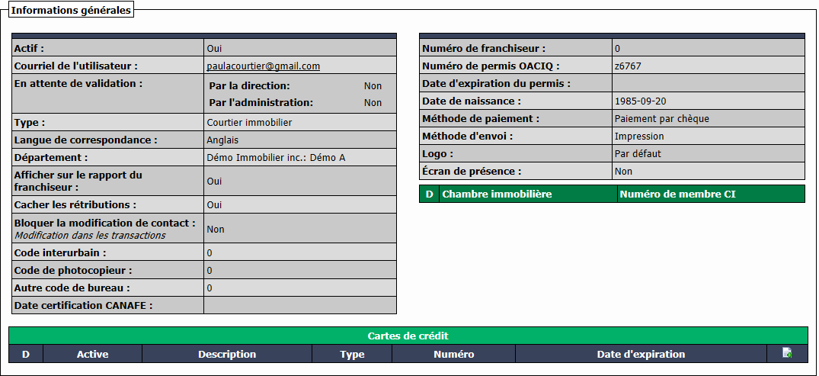The height and width of the screenshot is (376, 819).
Task: Click the Chambre immobilière header
Action: pos(529,194)
